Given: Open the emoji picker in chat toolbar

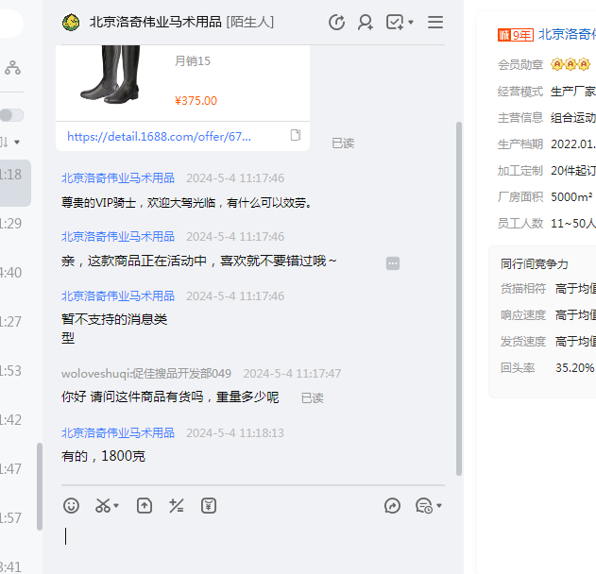Looking at the screenshot, I should (72, 506).
